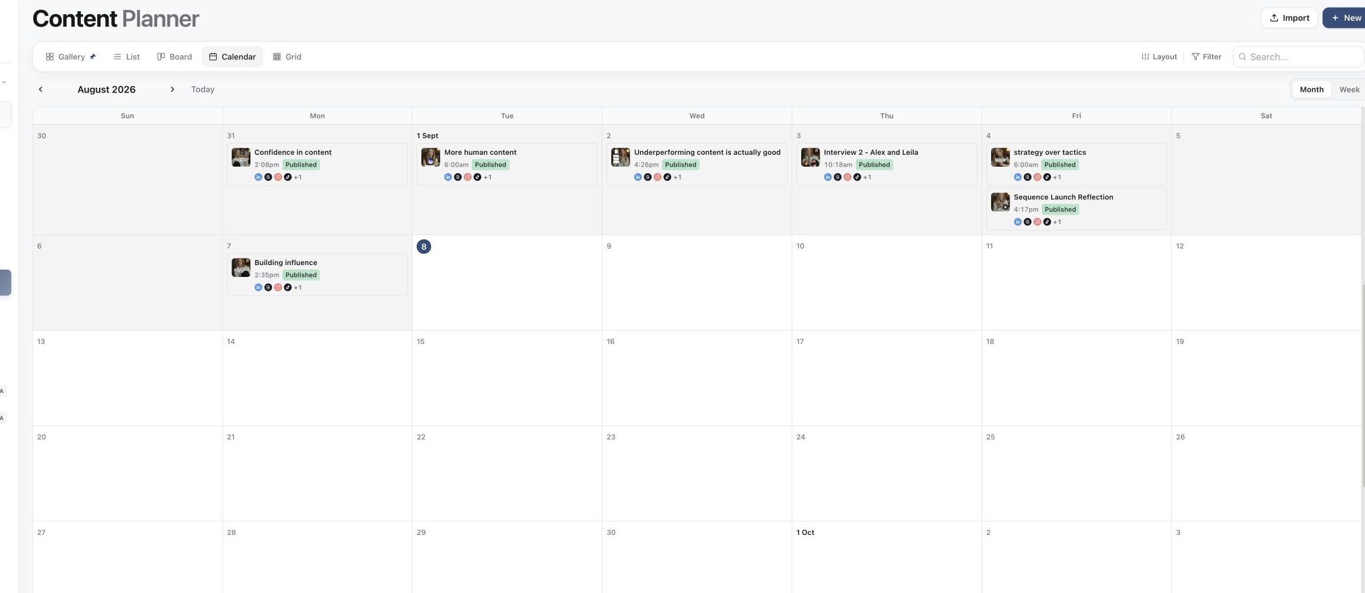1365x593 pixels.
Task: Click the Threads icon on Building influence
Action: [x=268, y=288]
